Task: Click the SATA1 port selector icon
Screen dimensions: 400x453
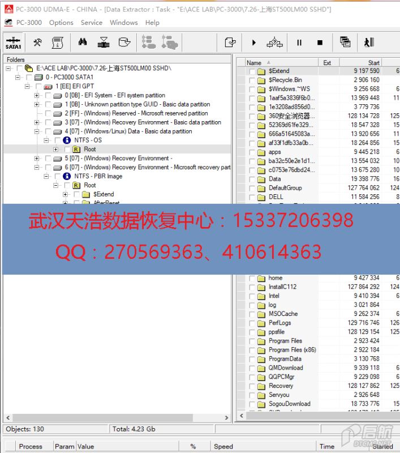Action: coord(13,42)
